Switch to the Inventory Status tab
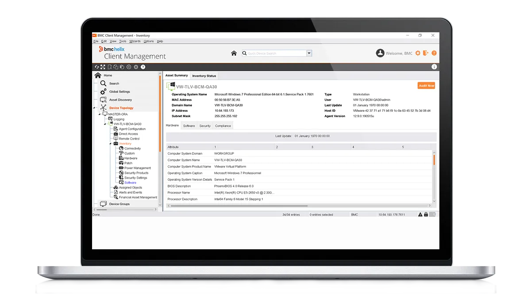 tap(204, 76)
